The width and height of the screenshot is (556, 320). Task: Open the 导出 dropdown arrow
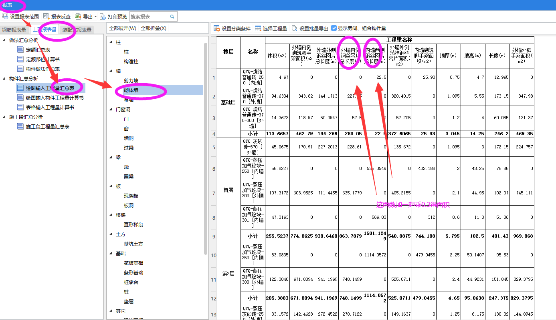(x=95, y=17)
